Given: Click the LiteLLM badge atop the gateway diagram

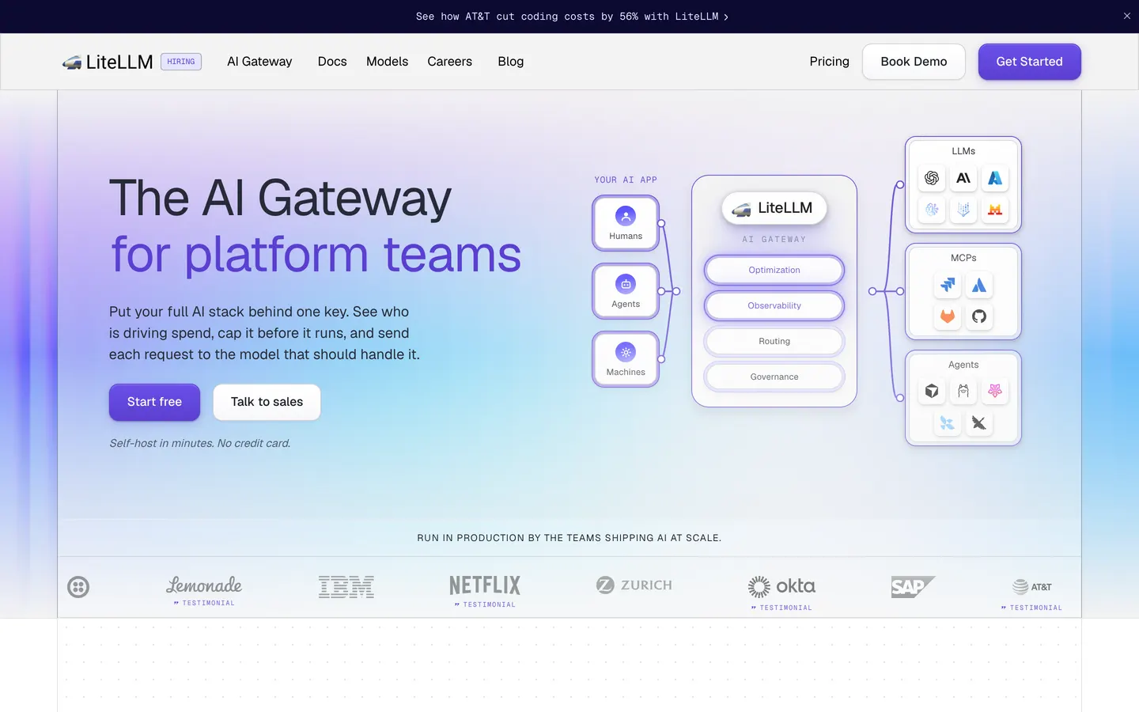Looking at the screenshot, I should pos(774,208).
